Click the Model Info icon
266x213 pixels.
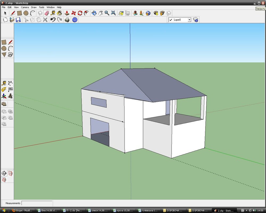click(x=74, y=20)
